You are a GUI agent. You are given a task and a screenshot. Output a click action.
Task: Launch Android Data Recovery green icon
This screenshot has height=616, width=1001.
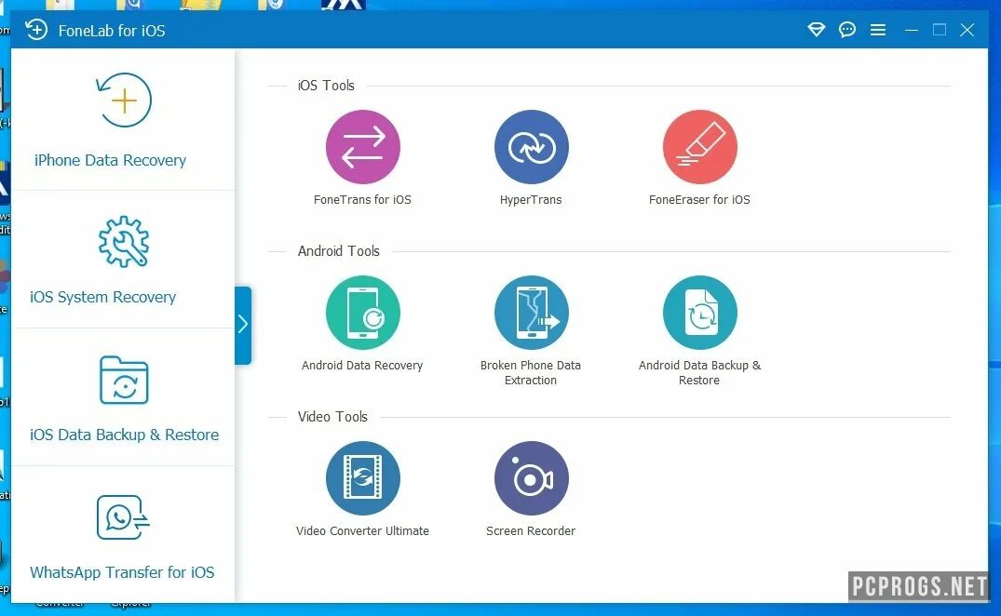pos(362,313)
